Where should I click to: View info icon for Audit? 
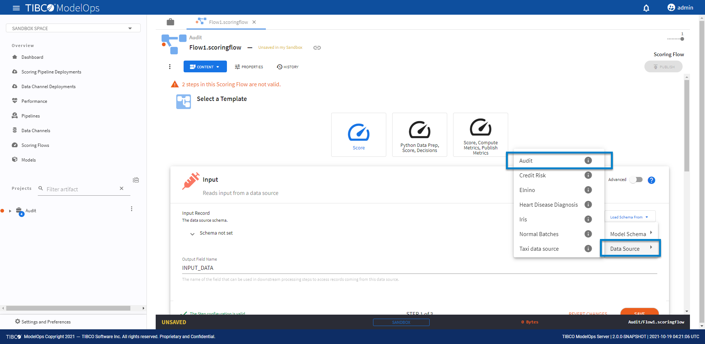click(588, 160)
